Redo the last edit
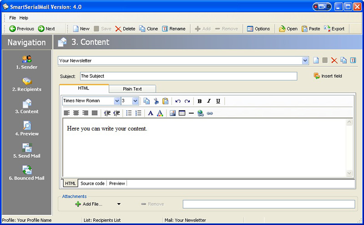The height and width of the screenshot is (225, 364). click(187, 101)
